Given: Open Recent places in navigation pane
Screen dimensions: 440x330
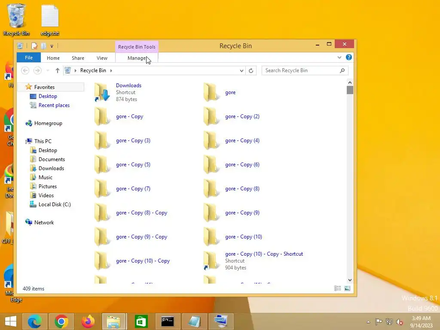Looking at the screenshot, I should 54,105.
